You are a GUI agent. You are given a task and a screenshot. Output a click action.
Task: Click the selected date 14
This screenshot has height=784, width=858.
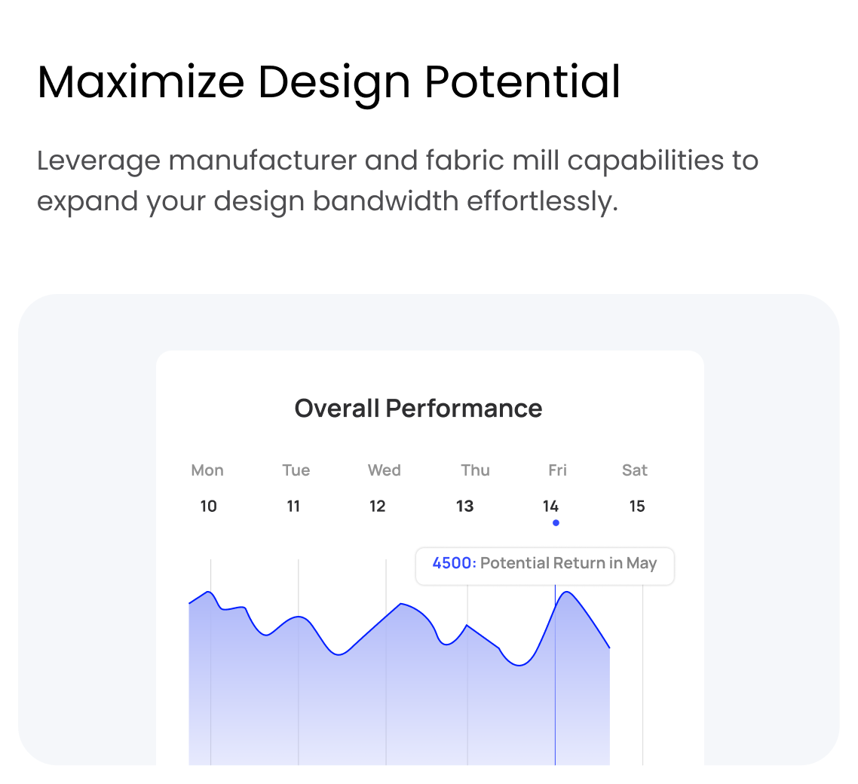pos(551,507)
